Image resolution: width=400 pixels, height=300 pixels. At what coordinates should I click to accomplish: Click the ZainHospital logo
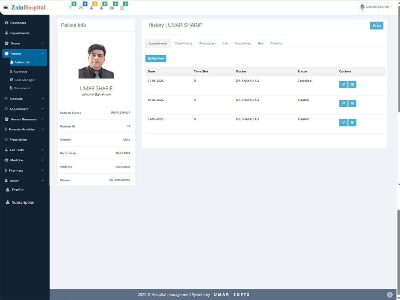[x=28, y=7]
